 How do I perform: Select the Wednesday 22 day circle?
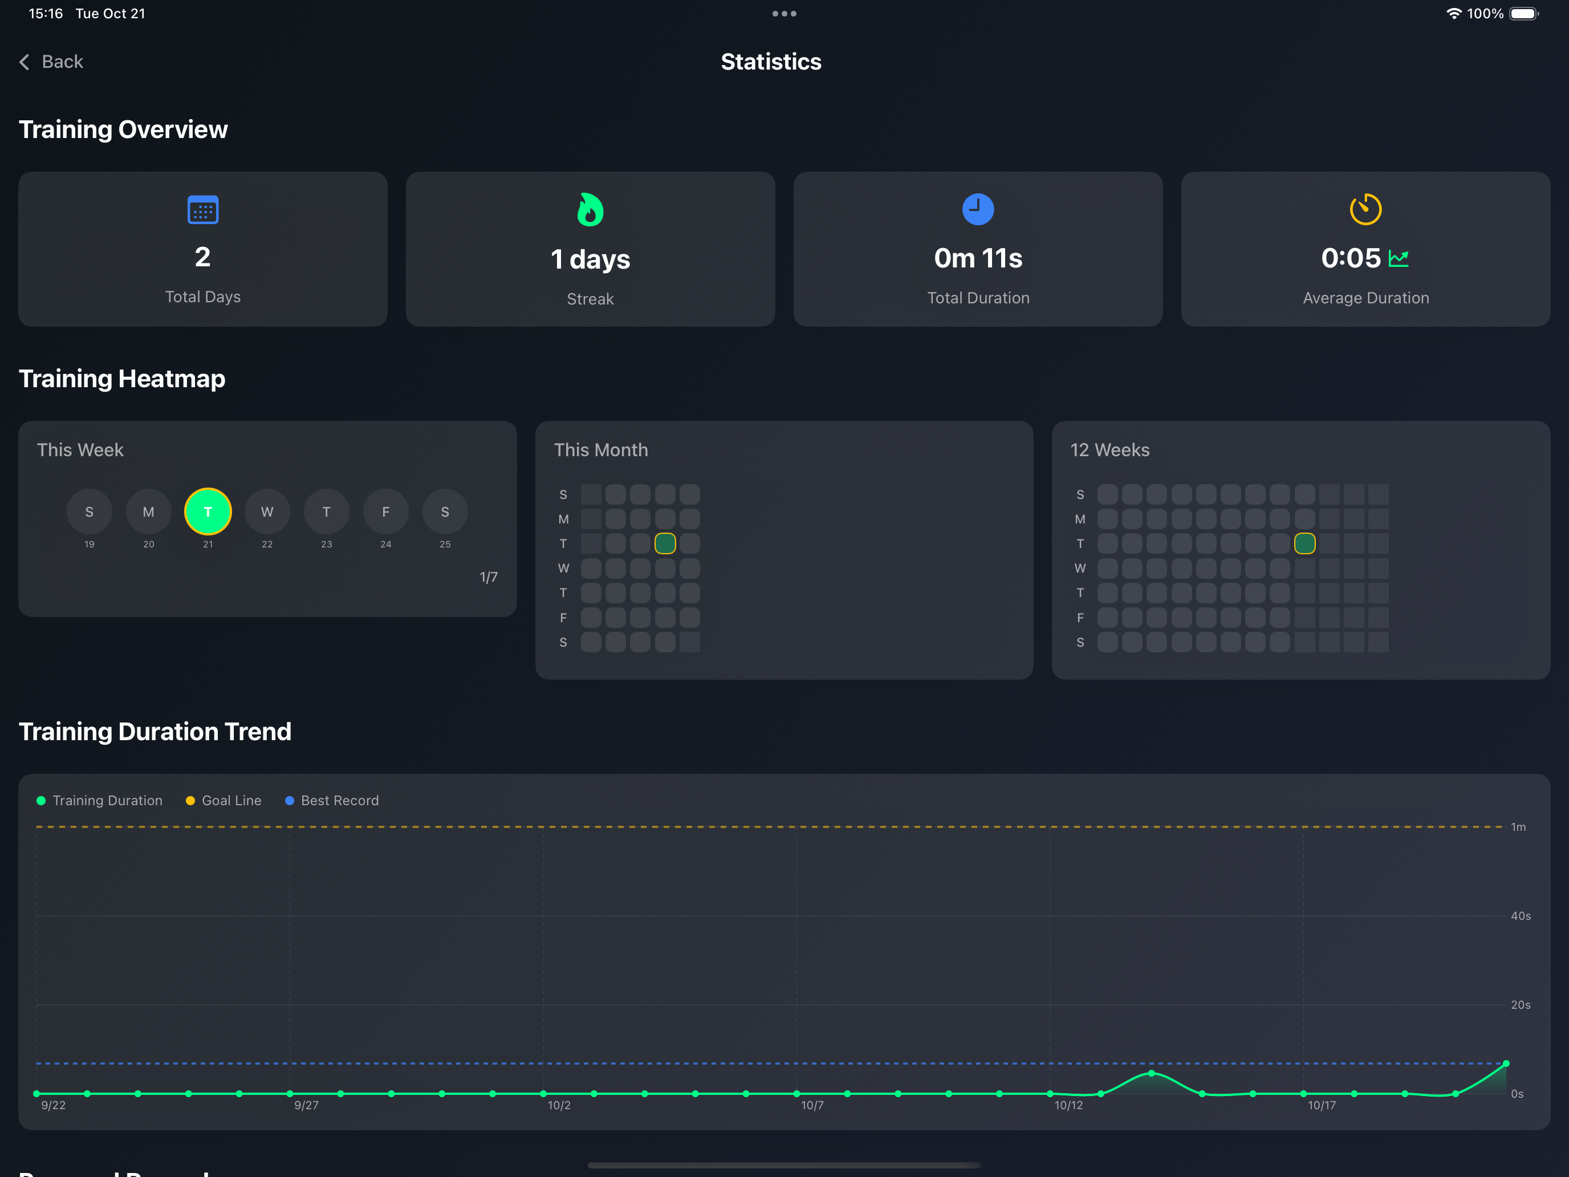tap(267, 512)
